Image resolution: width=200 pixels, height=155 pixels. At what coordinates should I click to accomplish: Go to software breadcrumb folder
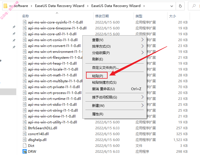21,6
